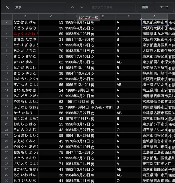The width and height of the screenshot is (175, 183).
Task: Select row 17 header
Action: coord(7,107)
